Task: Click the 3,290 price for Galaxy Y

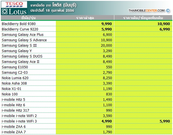Action: point(107,51)
